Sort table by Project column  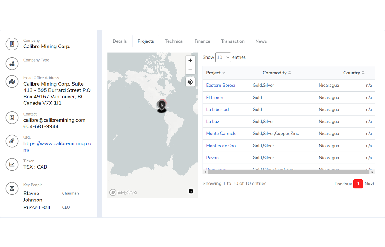point(216,73)
